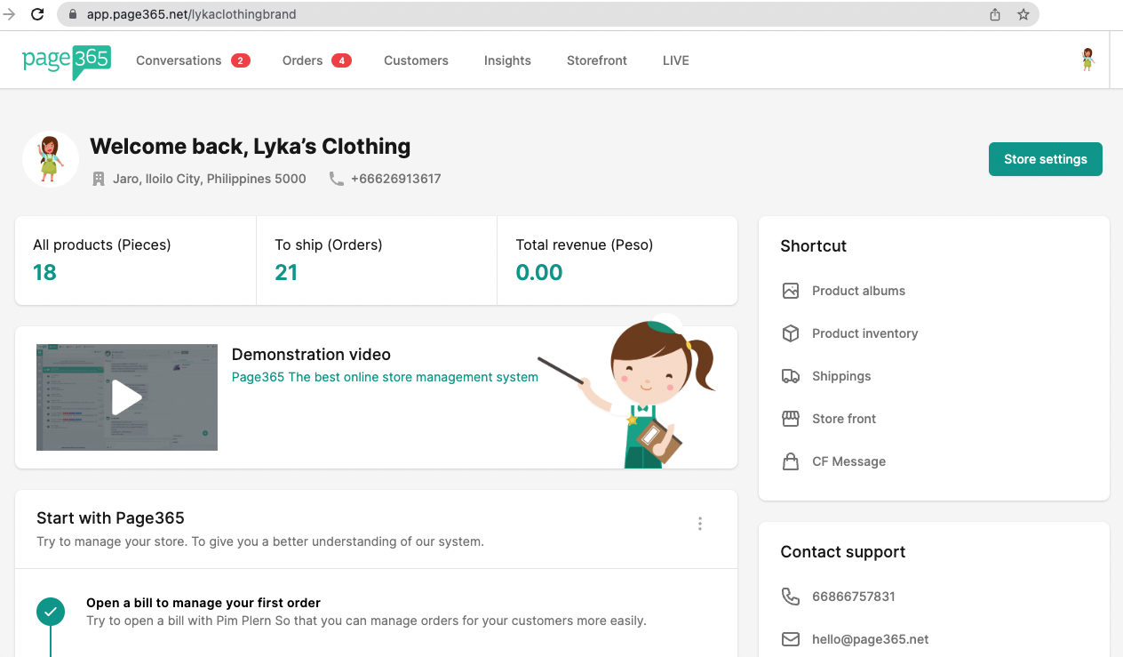Click the browser bookmark star icon
This screenshot has height=657, width=1123.
click(x=1023, y=14)
